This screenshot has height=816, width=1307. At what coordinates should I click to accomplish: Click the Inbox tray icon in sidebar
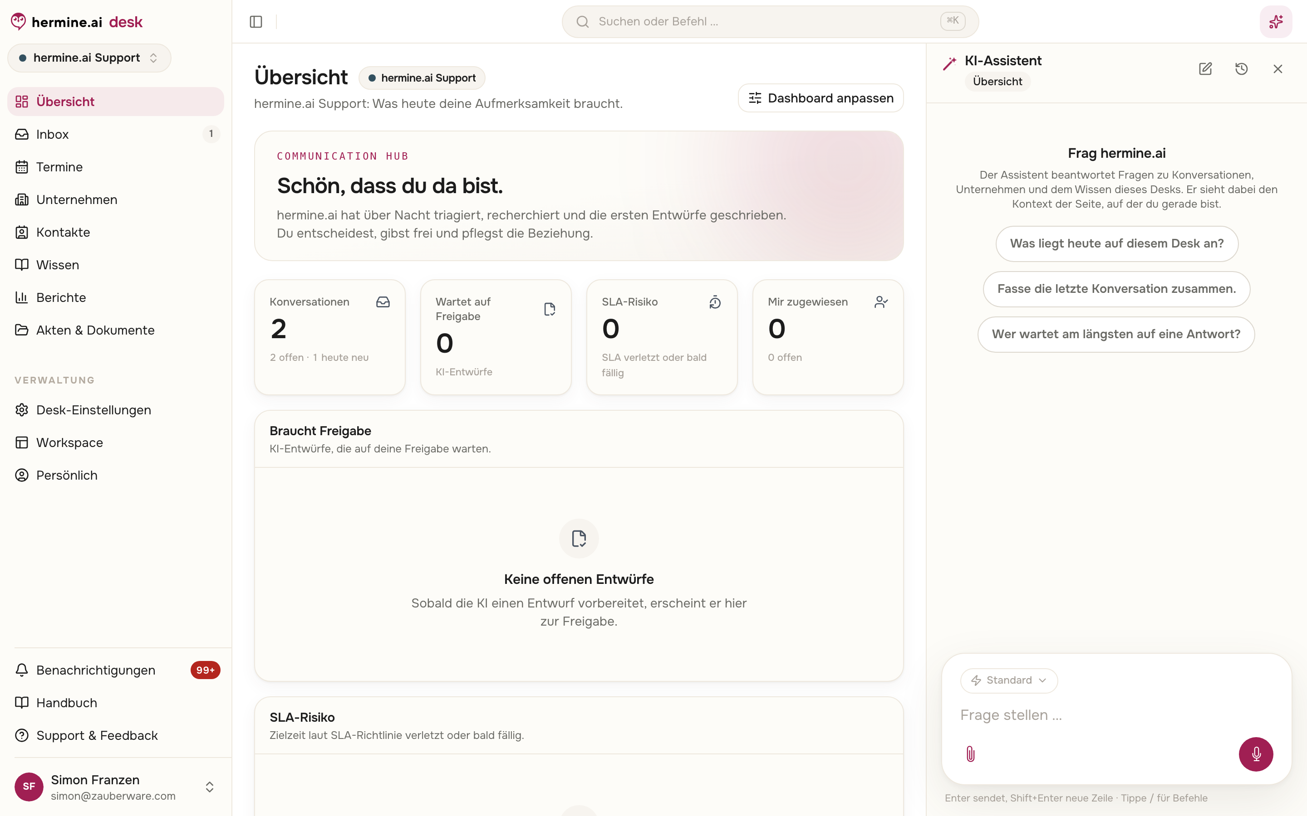pyautogui.click(x=22, y=134)
